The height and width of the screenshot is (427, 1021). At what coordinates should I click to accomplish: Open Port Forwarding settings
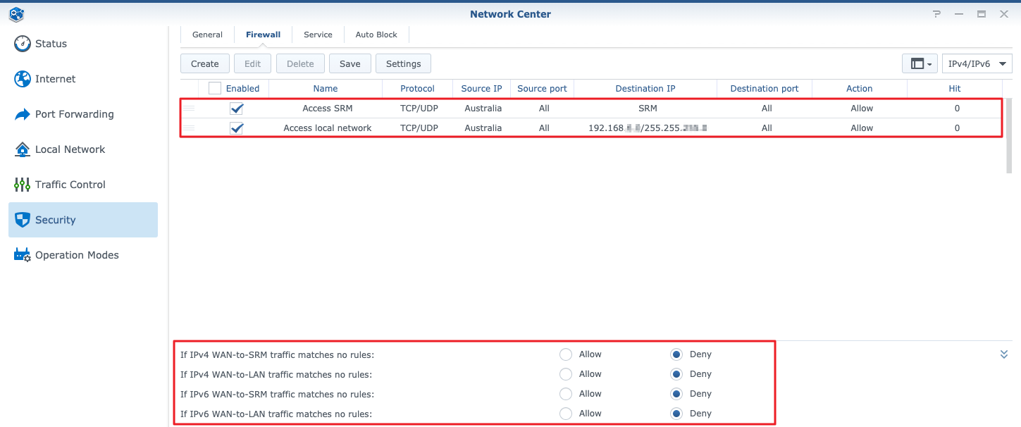pyautogui.click(x=74, y=114)
